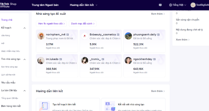Go to Trung tâm Người bán
This screenshot has width=209, height=111.
[45, 5]
